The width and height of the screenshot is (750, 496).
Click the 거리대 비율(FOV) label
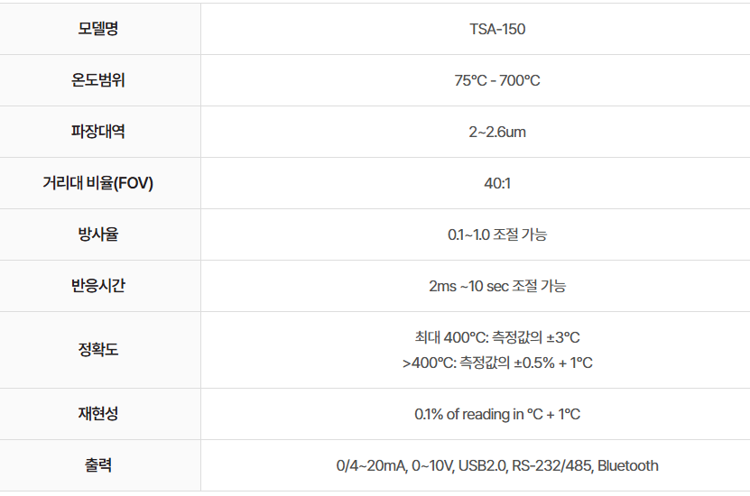coord(98,183)
